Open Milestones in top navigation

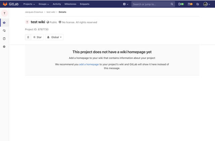point(70,4)
